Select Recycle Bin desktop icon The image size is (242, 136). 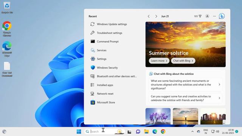7,8
